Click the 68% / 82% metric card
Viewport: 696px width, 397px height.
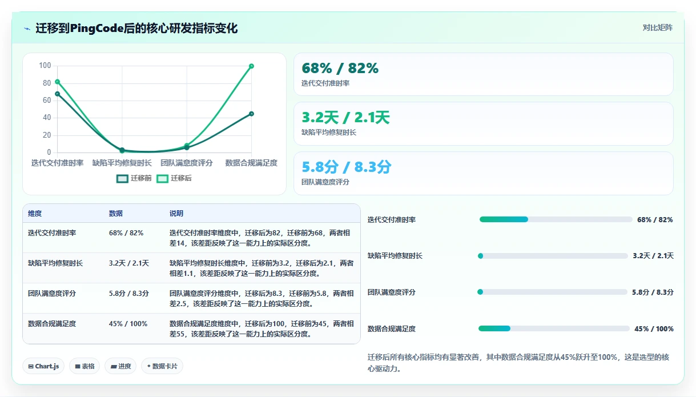pyautogui.click(x=483, y=74)
